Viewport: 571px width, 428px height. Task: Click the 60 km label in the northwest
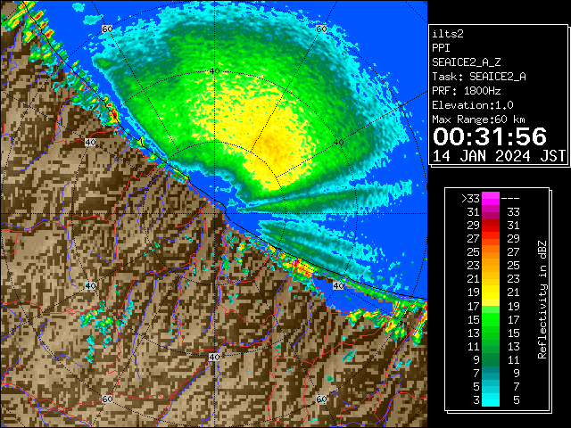pos(107,29)
